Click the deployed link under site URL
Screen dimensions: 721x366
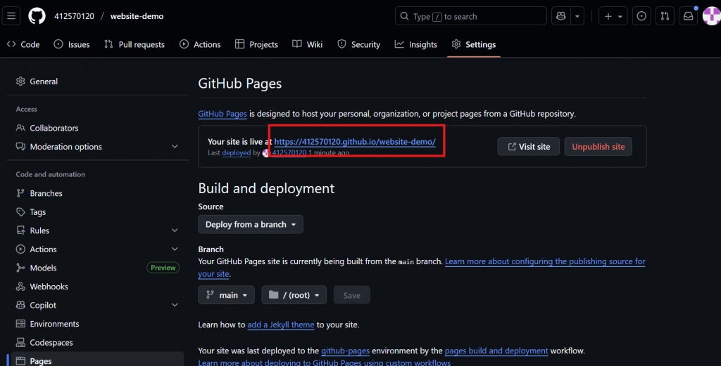point(237,152)
